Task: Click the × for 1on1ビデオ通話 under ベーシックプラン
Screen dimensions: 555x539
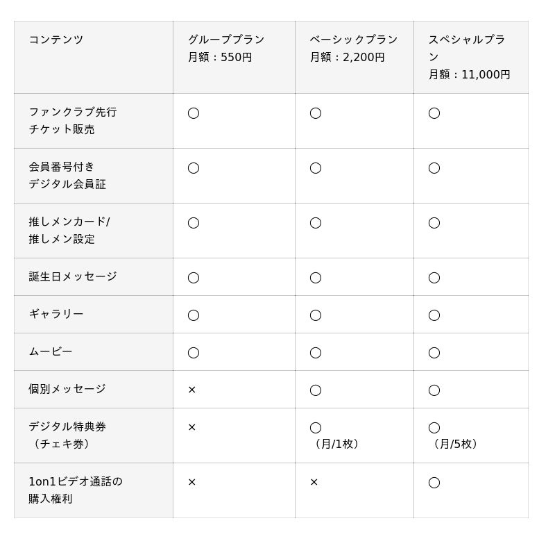Action: coord(314,482)
